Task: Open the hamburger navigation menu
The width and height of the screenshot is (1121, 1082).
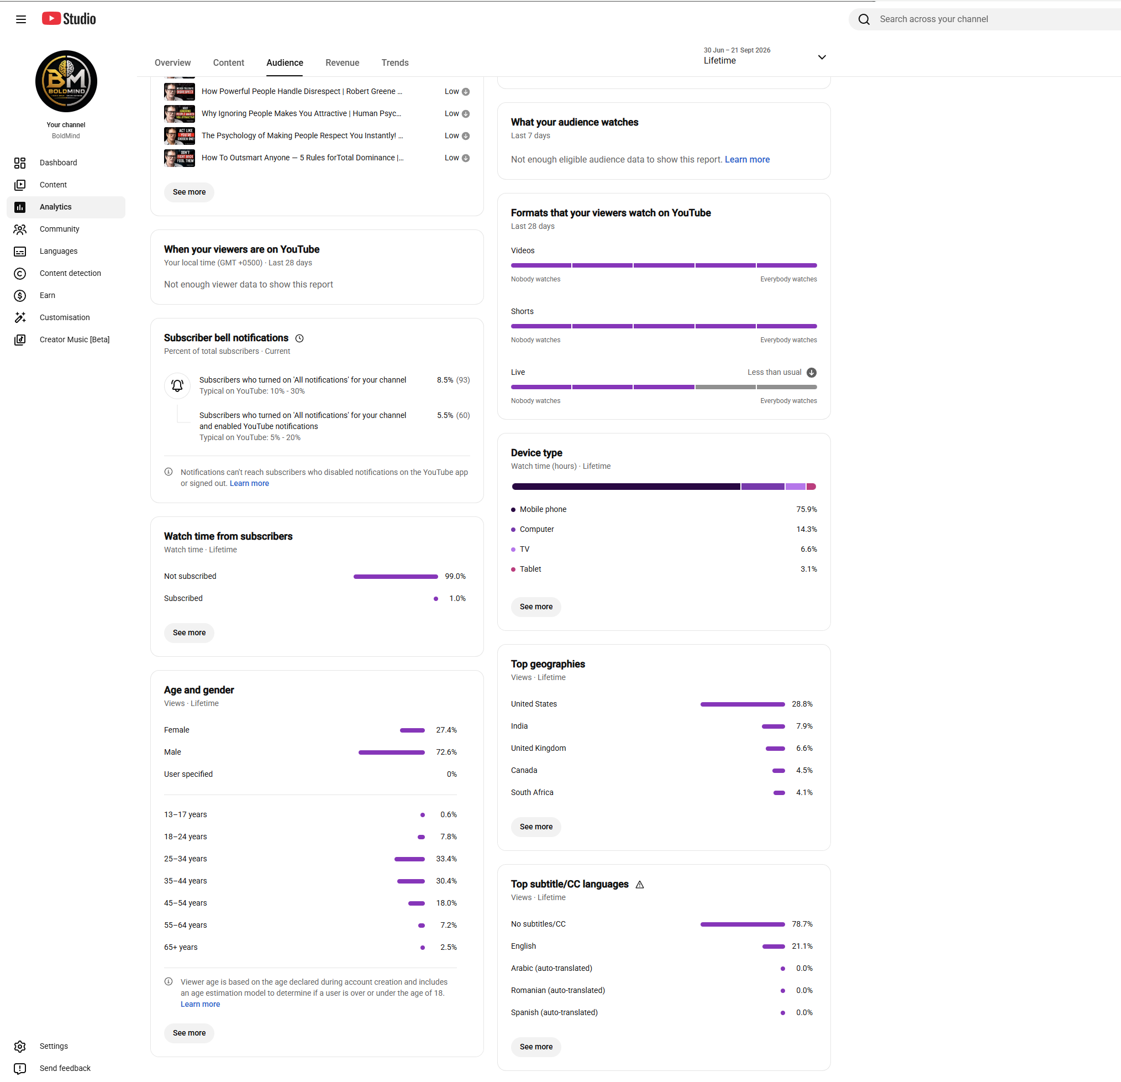Action: [x=21, y=19]
